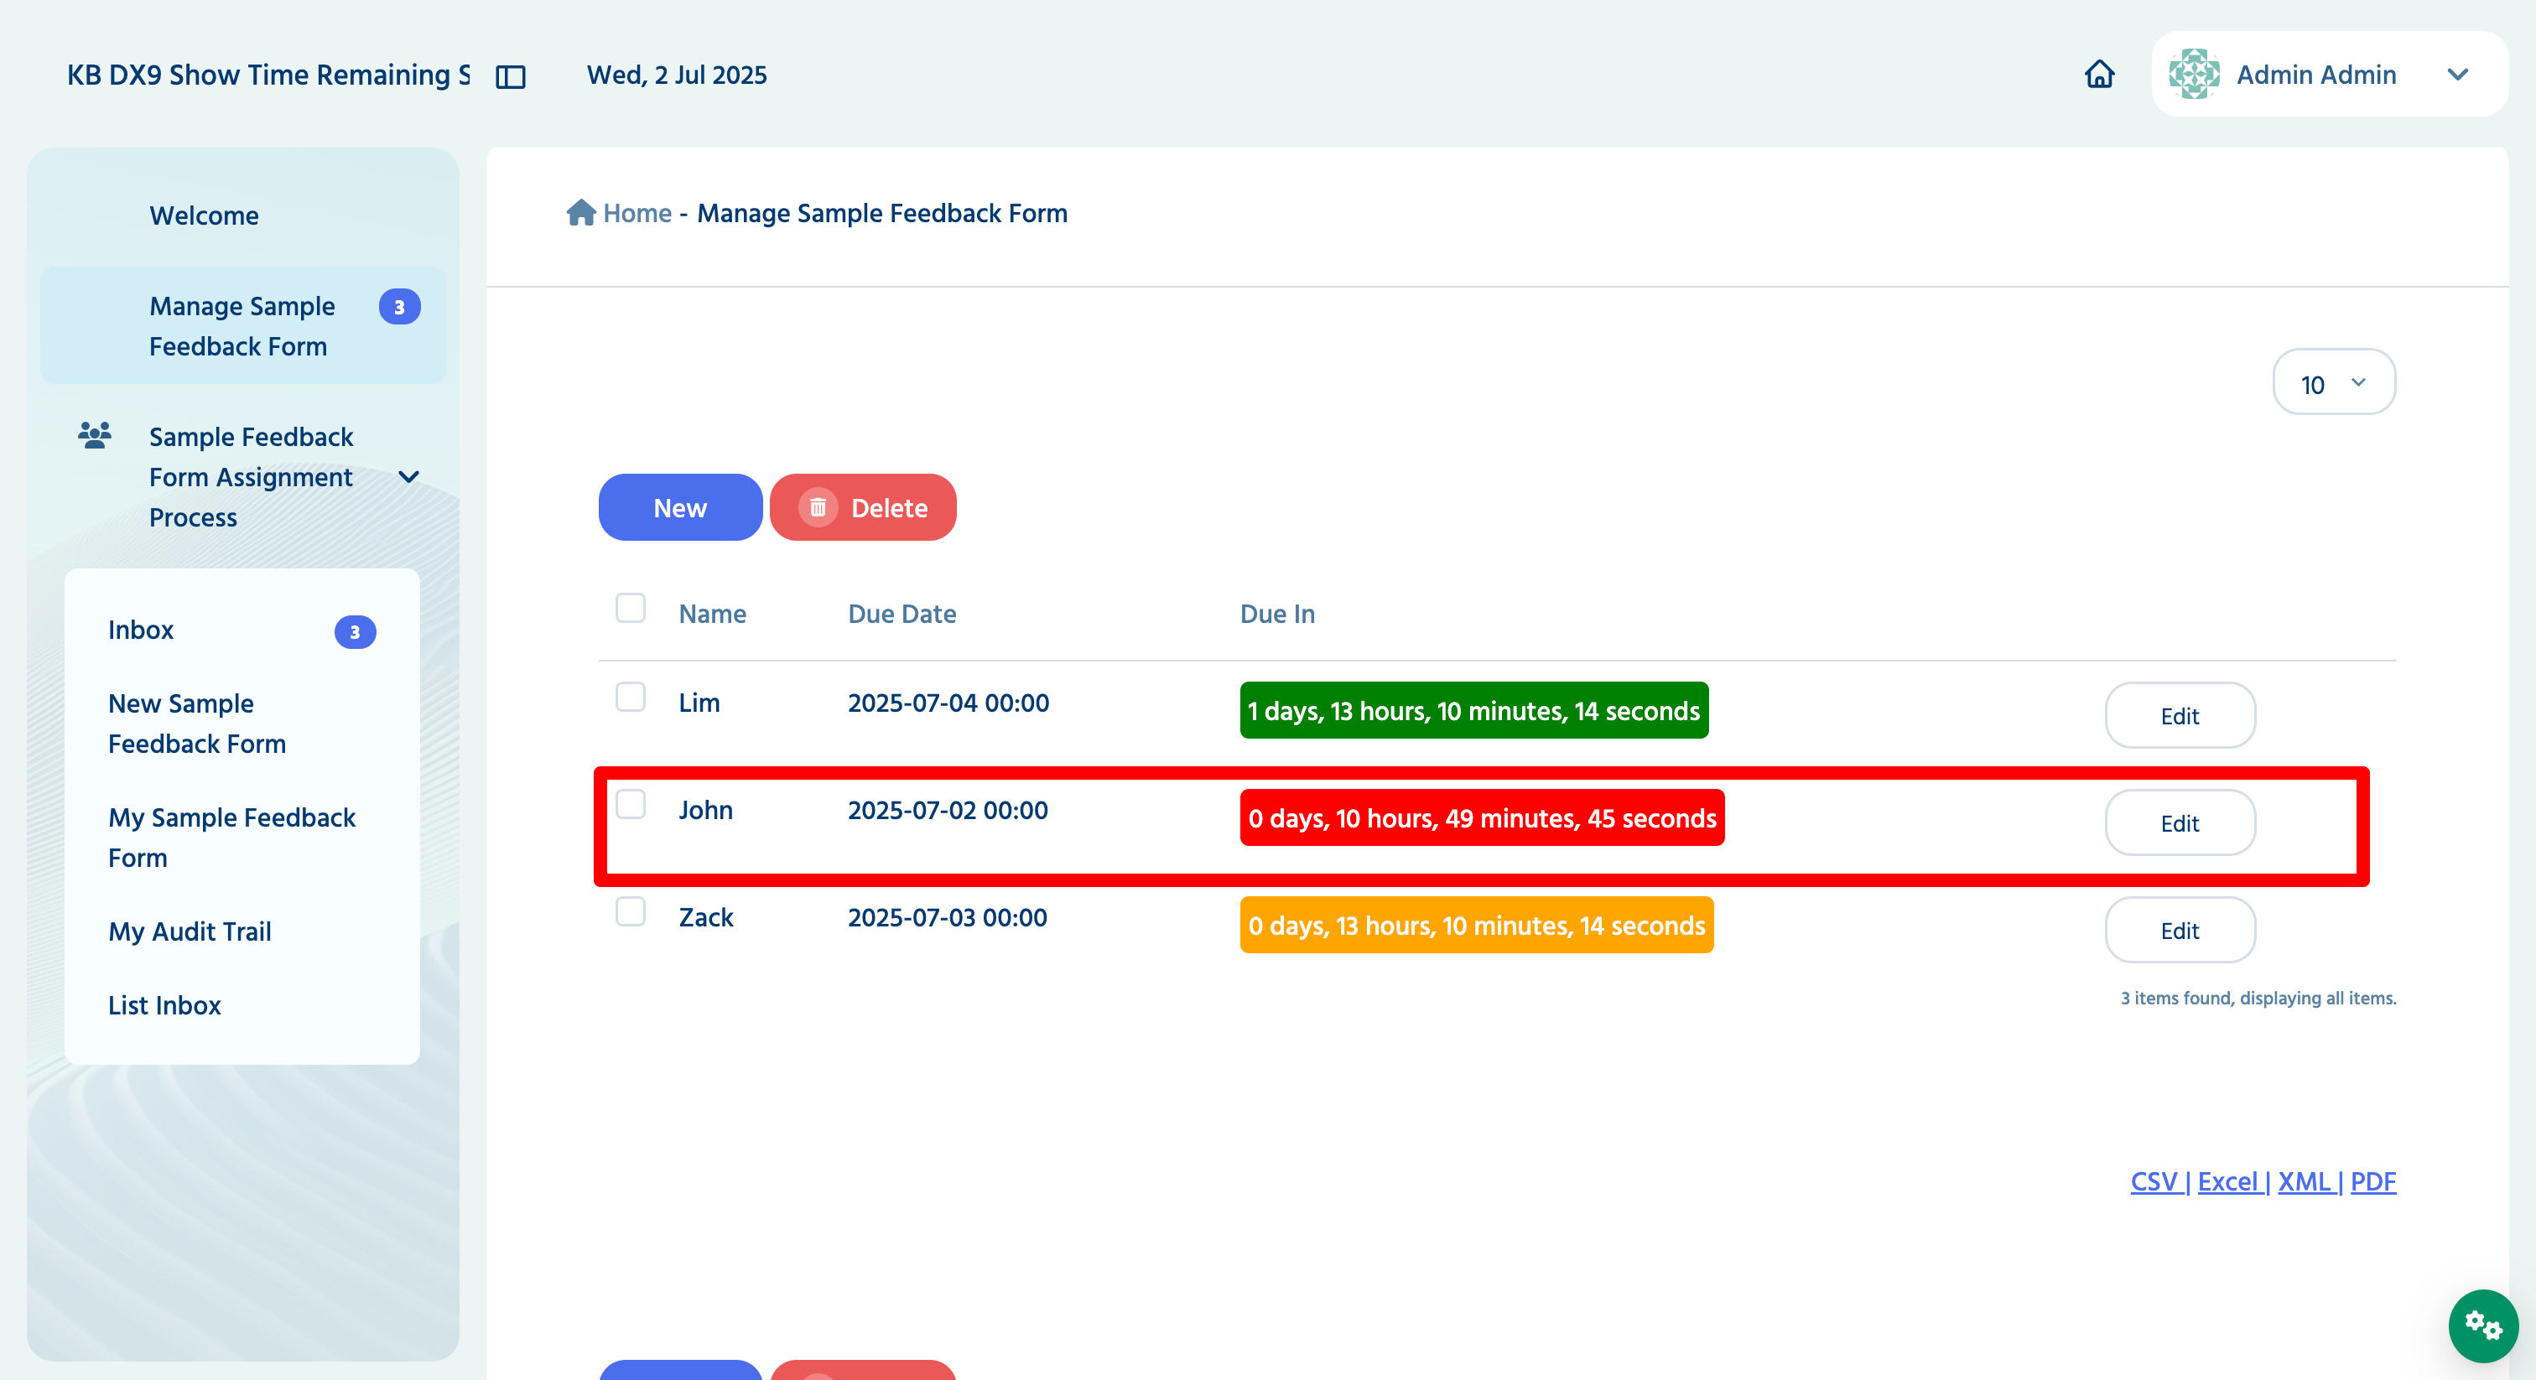Edit the Lim record
This screenshot has width=2536, height=1380.
click(x=2180, y=716)
